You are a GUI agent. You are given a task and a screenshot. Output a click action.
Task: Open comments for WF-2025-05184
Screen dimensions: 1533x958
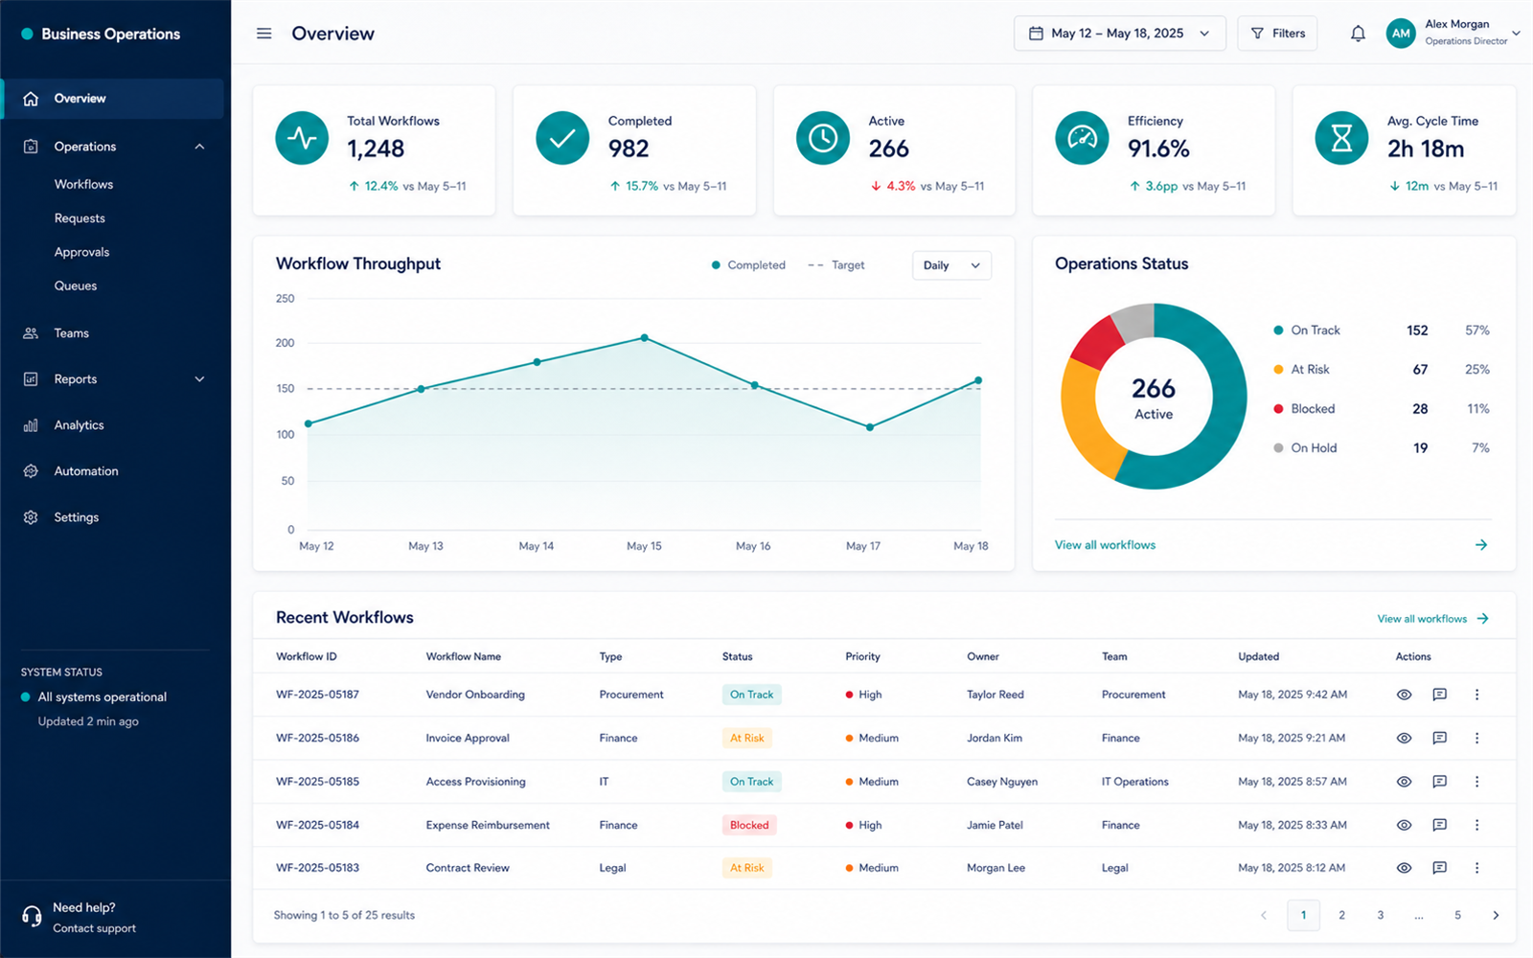coord(1439,825)
